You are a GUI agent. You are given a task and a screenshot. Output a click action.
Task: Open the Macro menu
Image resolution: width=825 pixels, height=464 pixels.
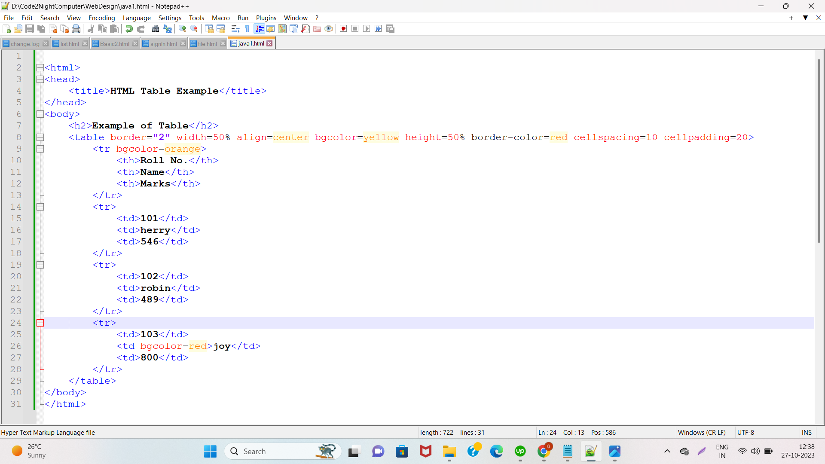(220, 18)
